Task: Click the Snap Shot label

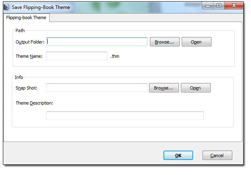Action: [x=26, y=88]
